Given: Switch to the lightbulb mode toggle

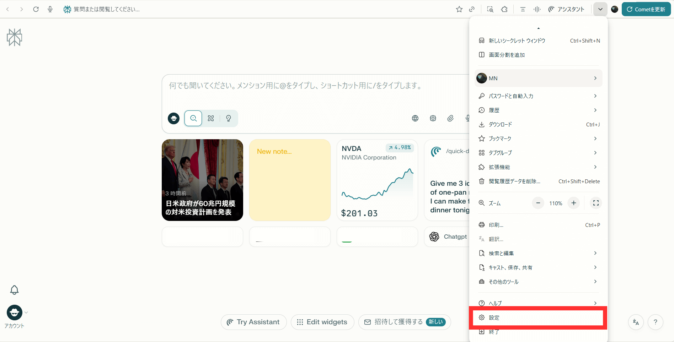Looking at the screenshot, I should point(229,118).
